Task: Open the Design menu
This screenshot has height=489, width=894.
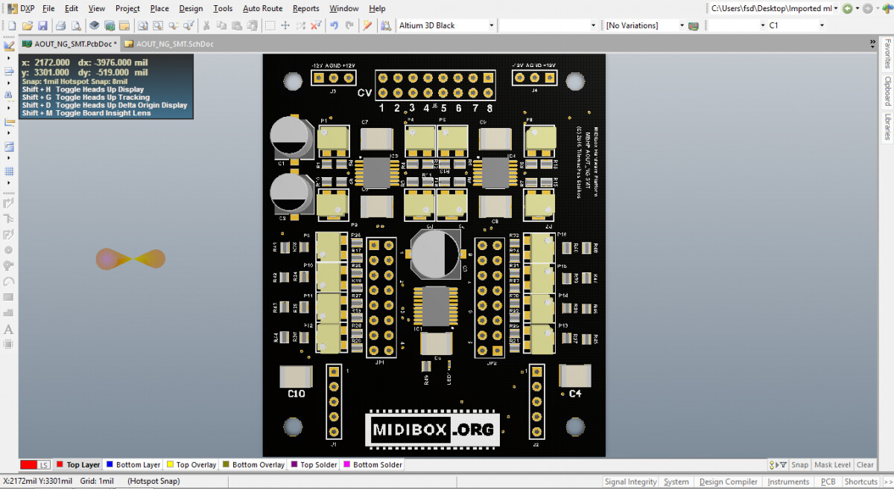Action: (x=191, y=8)
